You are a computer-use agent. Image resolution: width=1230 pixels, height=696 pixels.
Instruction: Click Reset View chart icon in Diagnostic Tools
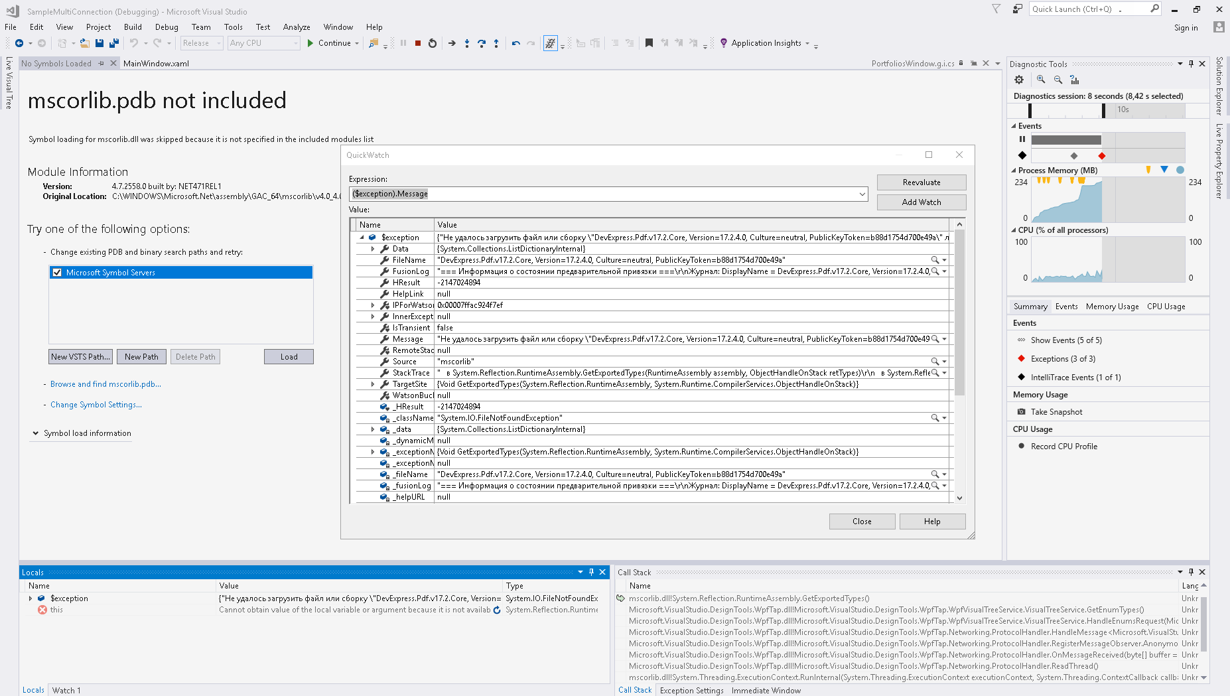click(x=1075, y=80)
